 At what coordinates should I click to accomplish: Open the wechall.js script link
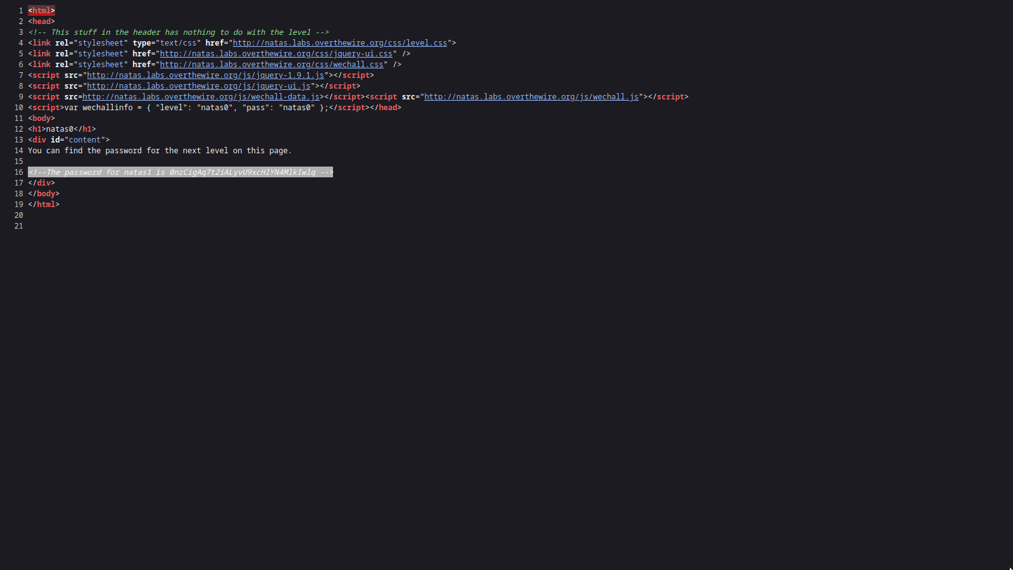tap(532, 97)
